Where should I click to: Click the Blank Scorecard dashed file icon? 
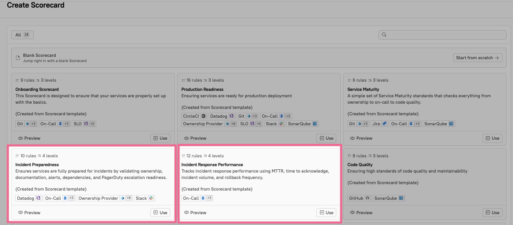pos(18,58)
